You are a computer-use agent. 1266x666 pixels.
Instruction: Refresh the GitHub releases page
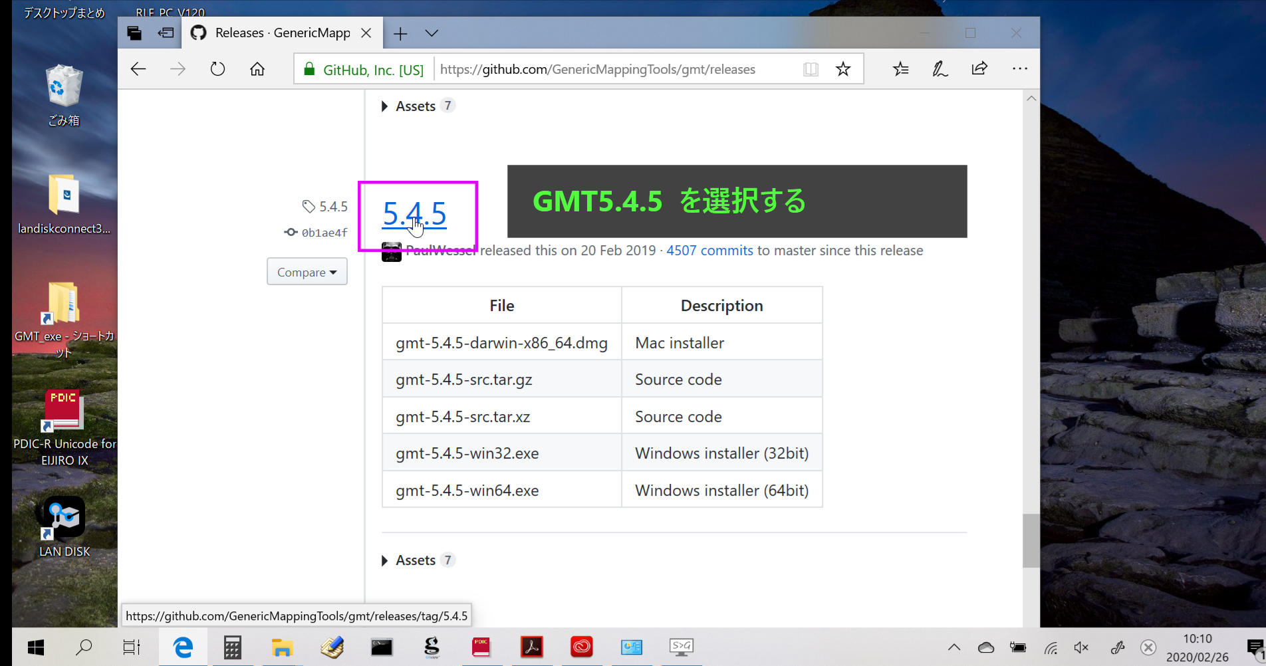(217, 68)
